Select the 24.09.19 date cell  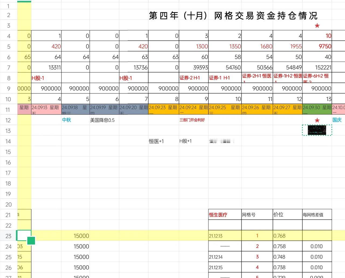point(104,109)
